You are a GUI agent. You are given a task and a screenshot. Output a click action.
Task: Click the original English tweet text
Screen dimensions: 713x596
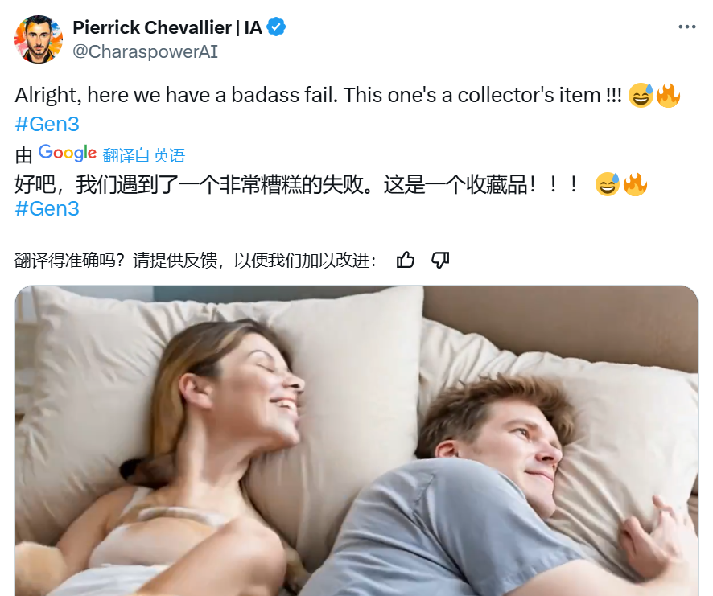click(319, 96)
